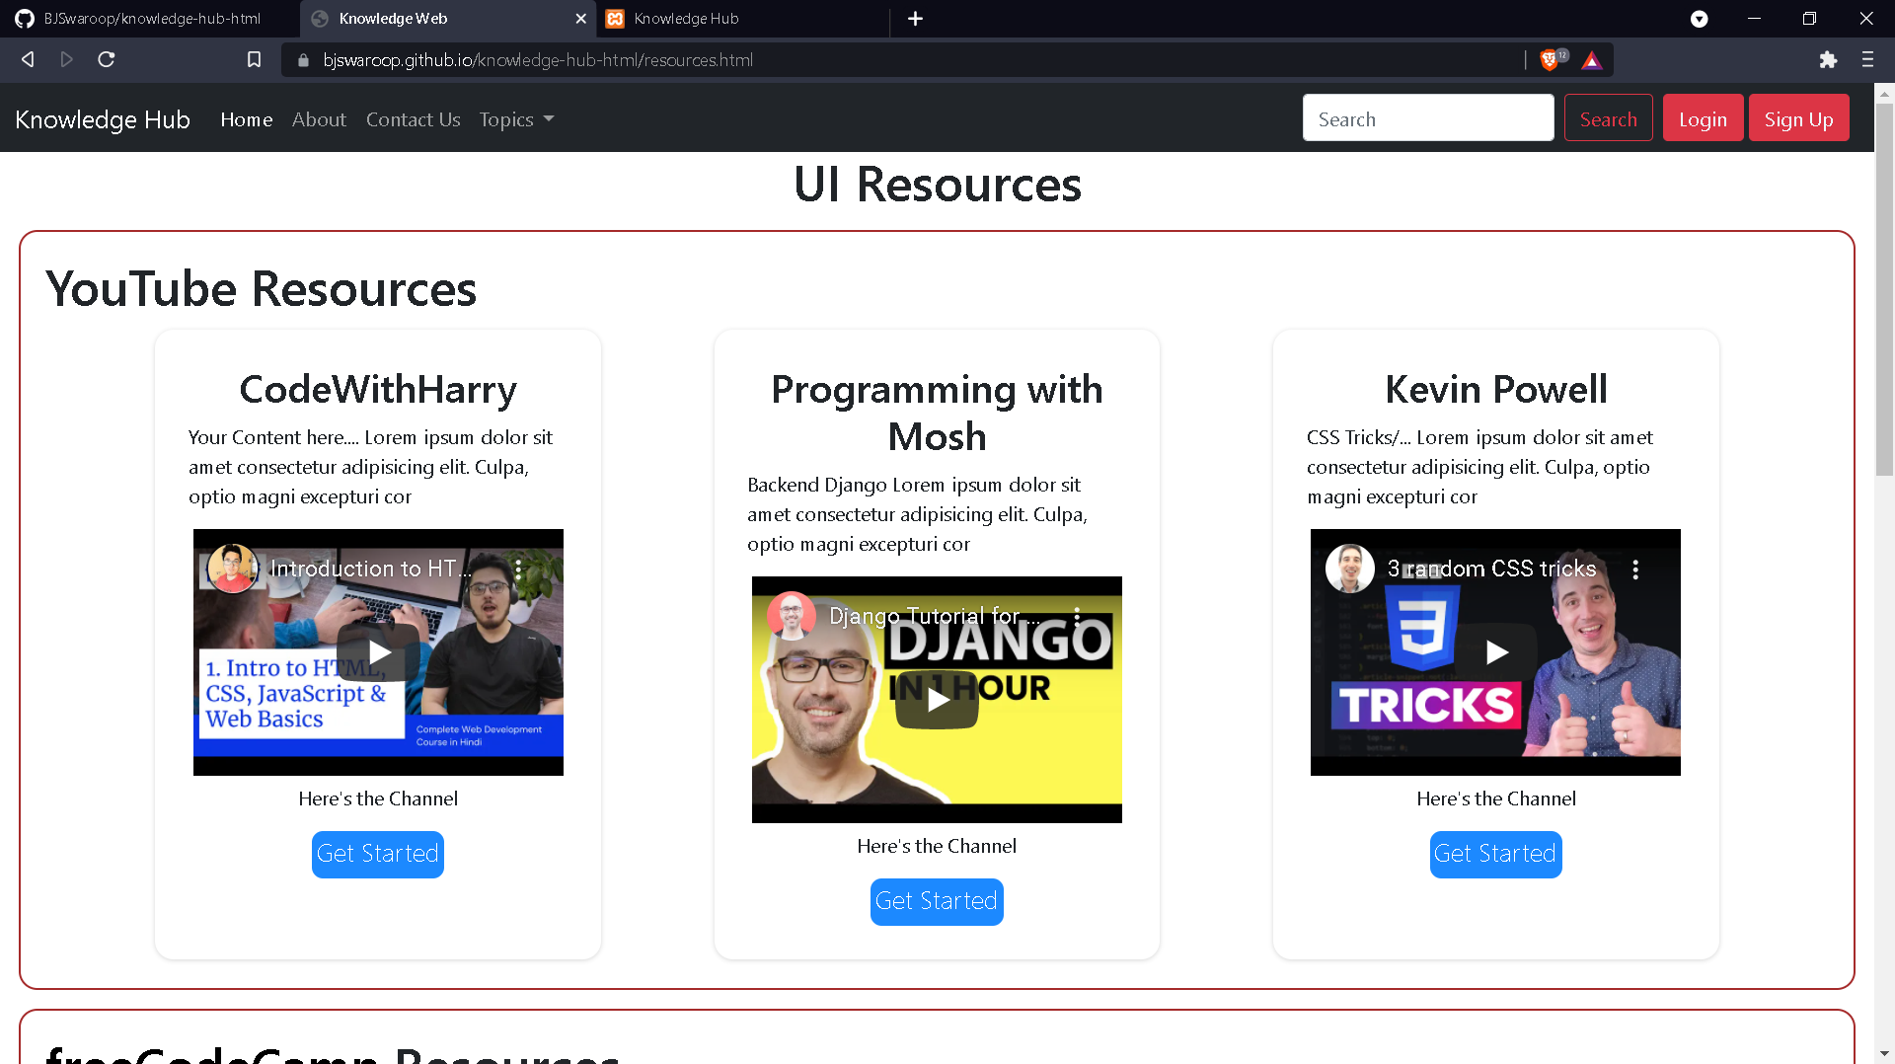Click the red-outlined Search button
This screenshot has height=1064, width=1895.
(x=1608, y=118)
